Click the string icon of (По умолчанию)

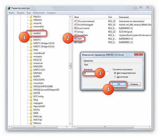tap(75, 21)
